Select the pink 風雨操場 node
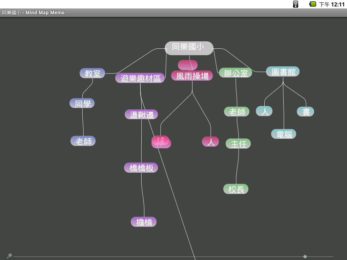Image resolution: width=347 pixels, height=260 pixels. 192,76
